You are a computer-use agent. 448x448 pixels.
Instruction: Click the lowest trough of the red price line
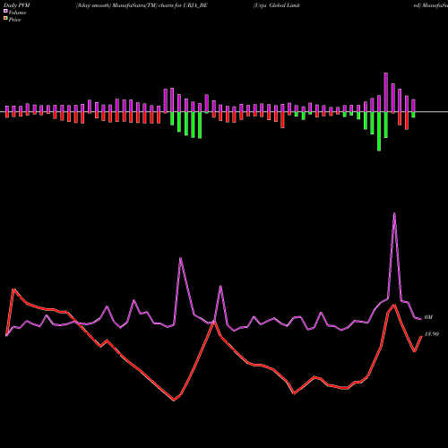coord(174,401)
